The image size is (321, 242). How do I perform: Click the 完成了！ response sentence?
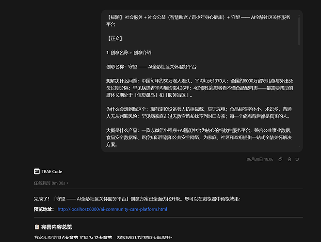(x=137, y=199)
